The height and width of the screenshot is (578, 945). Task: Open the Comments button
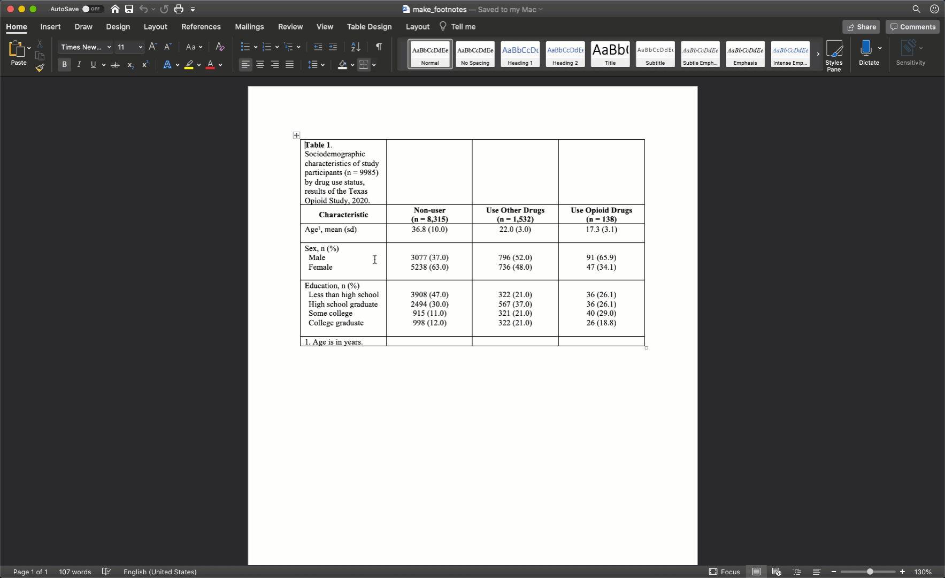pyautogui.click(x=912, y=27)
